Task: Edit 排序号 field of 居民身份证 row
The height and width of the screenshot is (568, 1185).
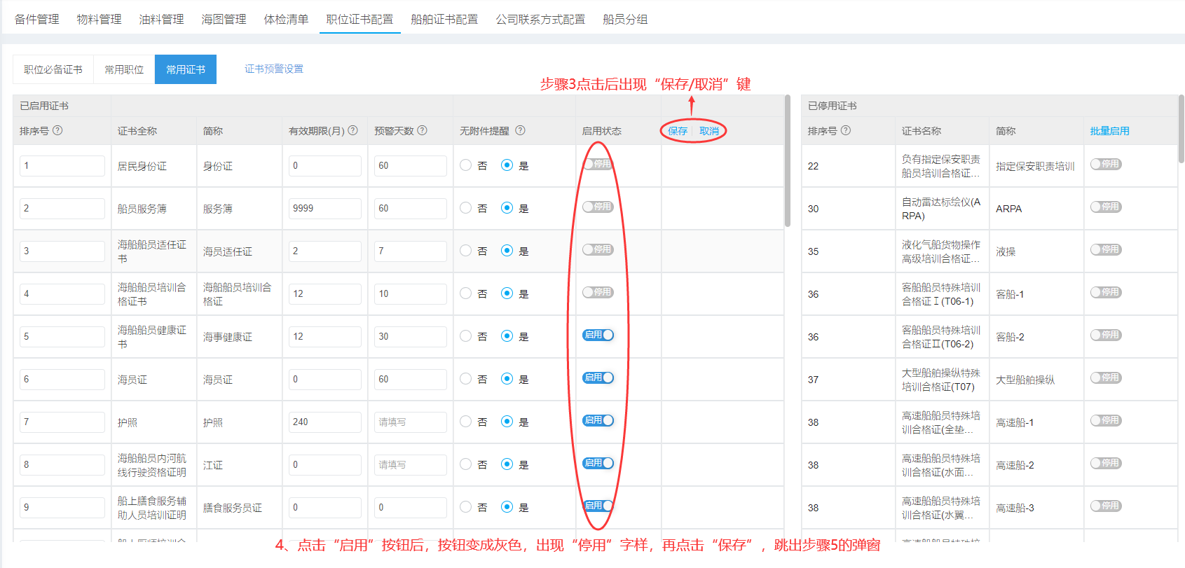Action: (x=62, y=166)
